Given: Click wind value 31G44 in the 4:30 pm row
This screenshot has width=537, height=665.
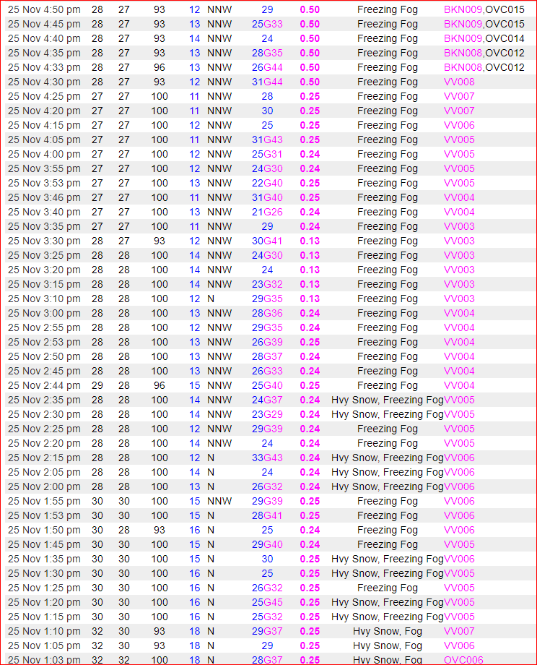Looking at the screenshot, I should (x=267, y=82).
